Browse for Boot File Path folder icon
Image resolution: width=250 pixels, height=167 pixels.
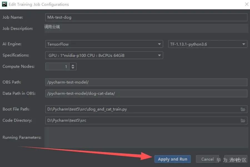pos(243,109)
